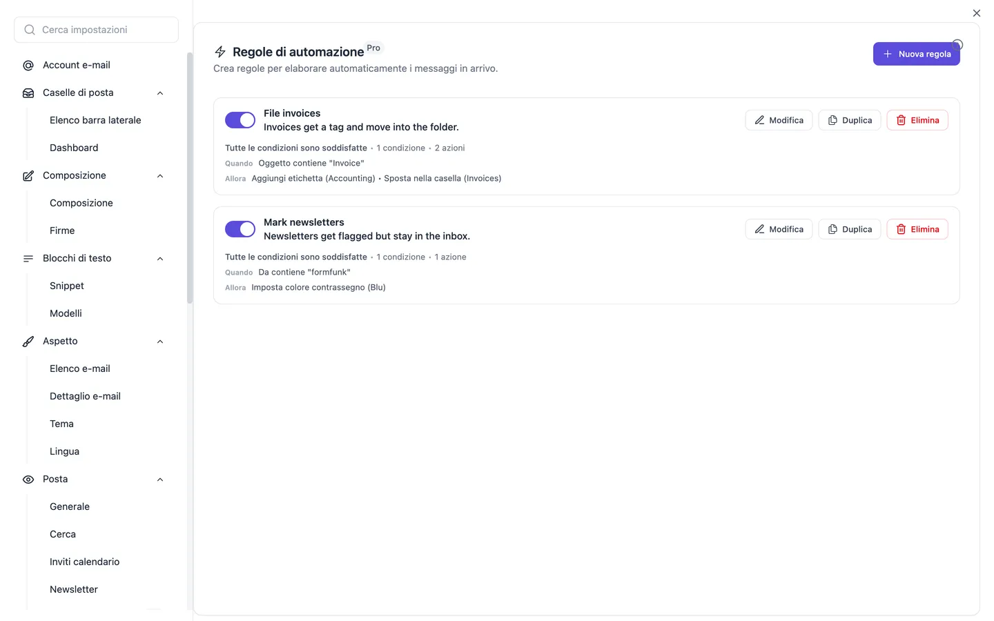Collapse the Caselle di posta section

coord(160,93)
